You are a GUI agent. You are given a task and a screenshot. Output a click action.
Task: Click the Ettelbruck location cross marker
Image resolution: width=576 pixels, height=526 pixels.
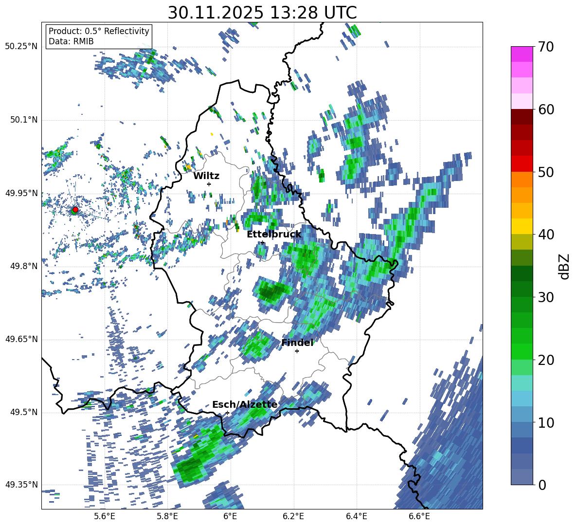[x=262, y=242]
